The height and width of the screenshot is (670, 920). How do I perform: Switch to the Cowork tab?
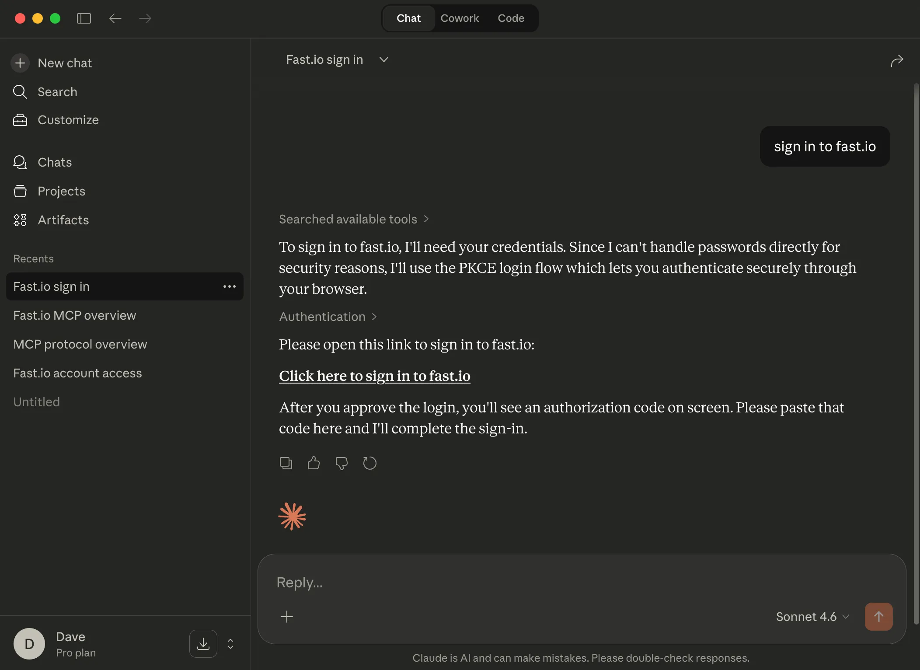(x=460, y=18)
